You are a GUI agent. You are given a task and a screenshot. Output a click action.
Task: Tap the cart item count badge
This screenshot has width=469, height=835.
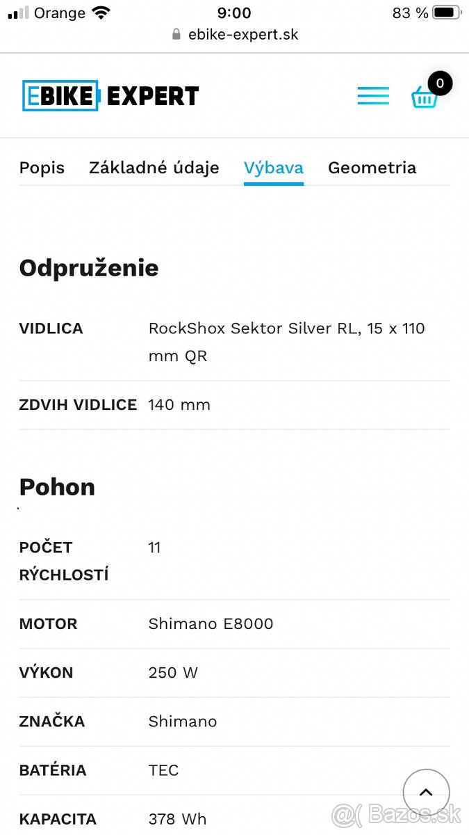pyautogui.click(x=440, y=83)
